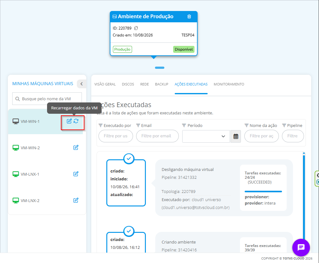Edit VM-LNX-1 with pencil icon

tap(76, 174)
